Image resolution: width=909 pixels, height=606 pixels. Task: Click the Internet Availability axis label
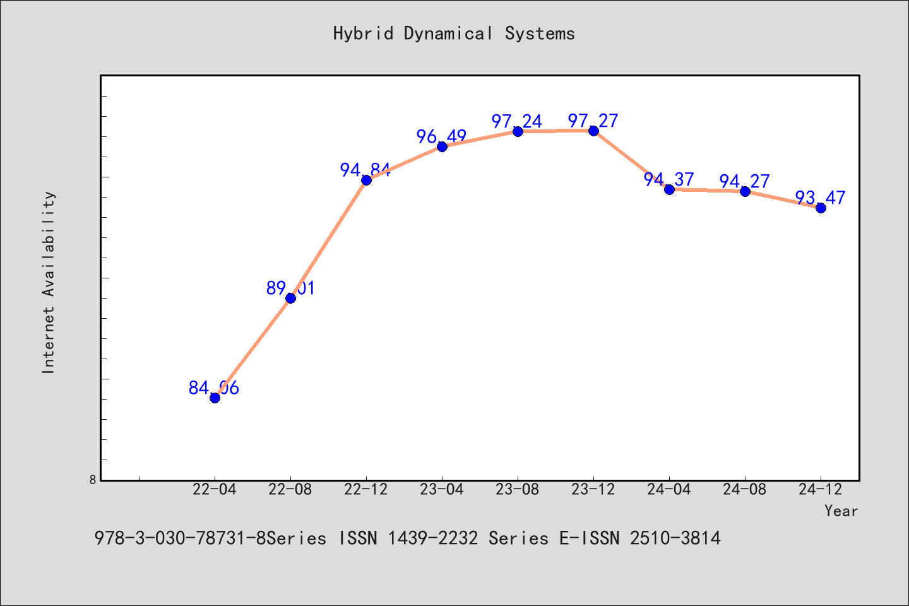[49, 282]
